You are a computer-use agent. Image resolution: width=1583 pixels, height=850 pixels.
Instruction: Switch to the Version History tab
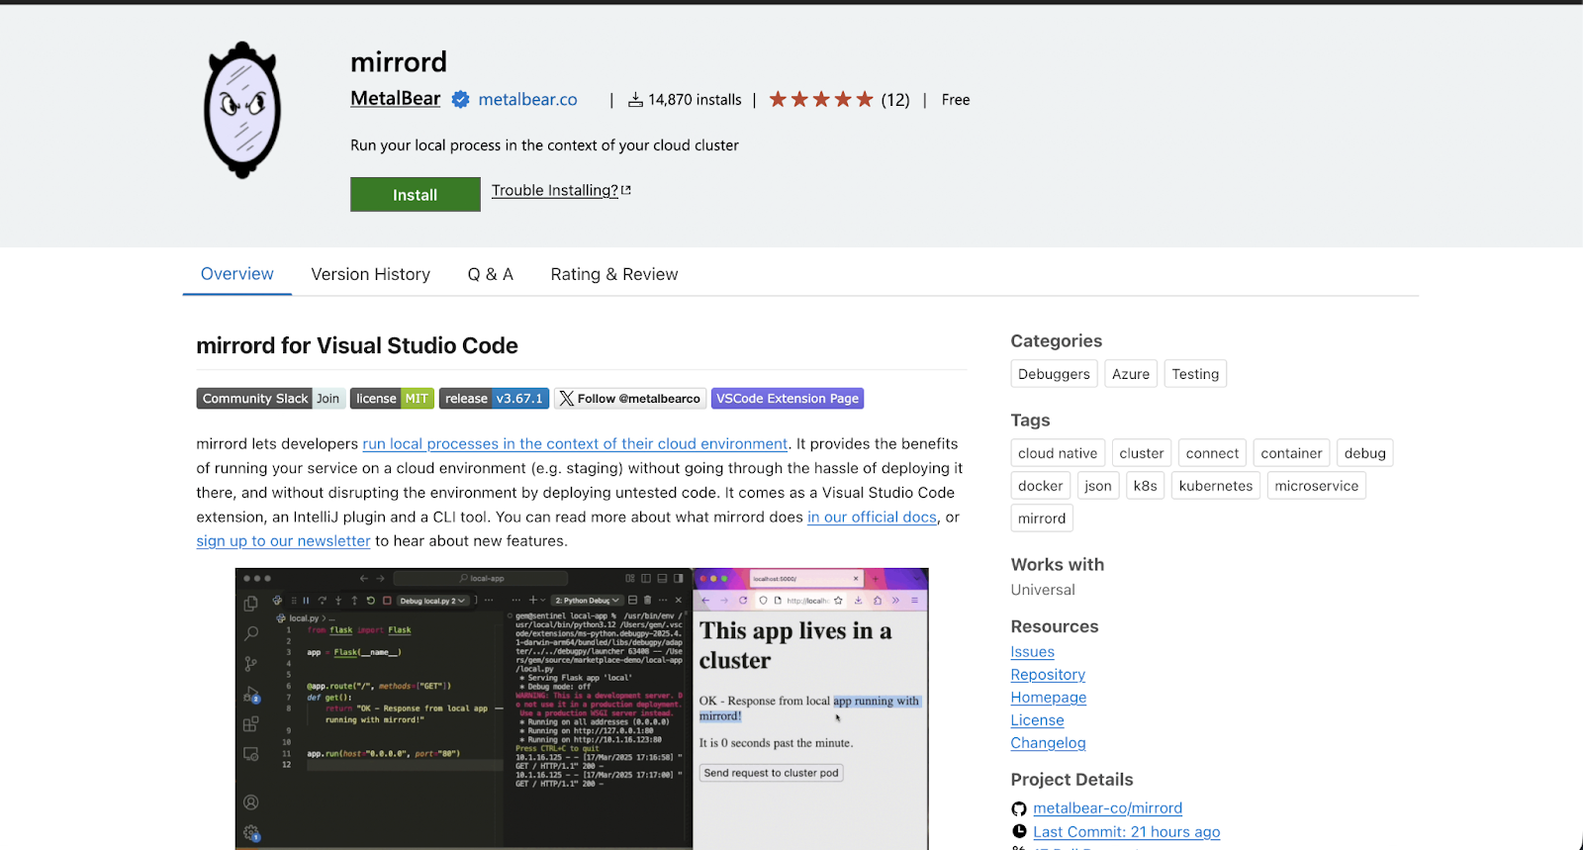pos(371,274)
